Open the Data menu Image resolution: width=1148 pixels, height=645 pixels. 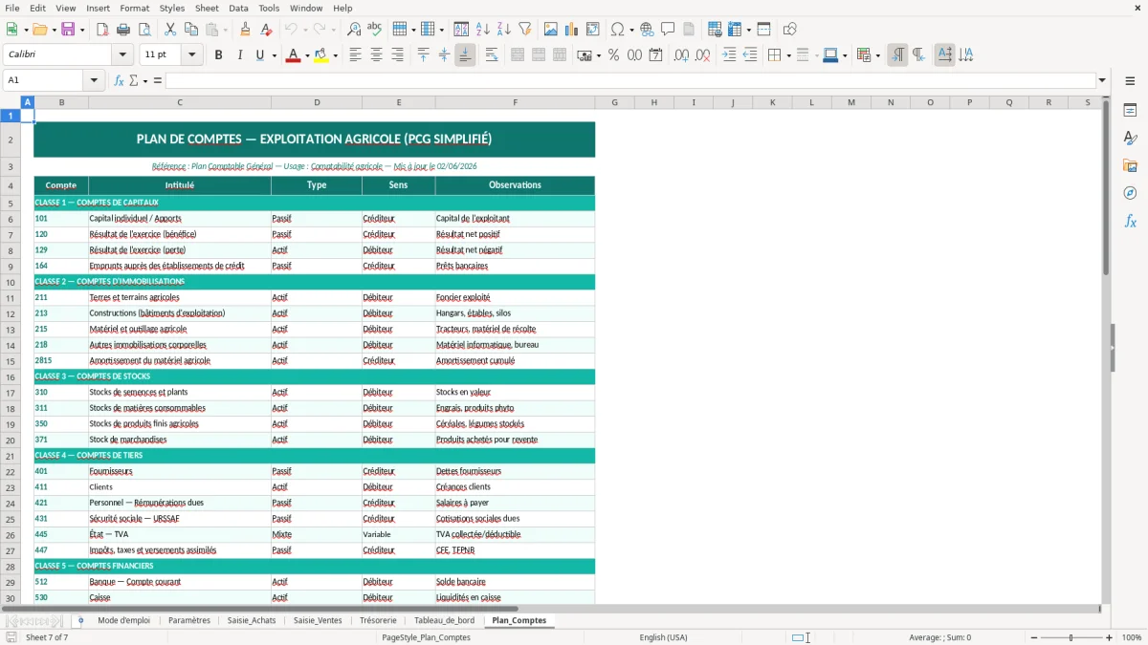pos(238,8)
